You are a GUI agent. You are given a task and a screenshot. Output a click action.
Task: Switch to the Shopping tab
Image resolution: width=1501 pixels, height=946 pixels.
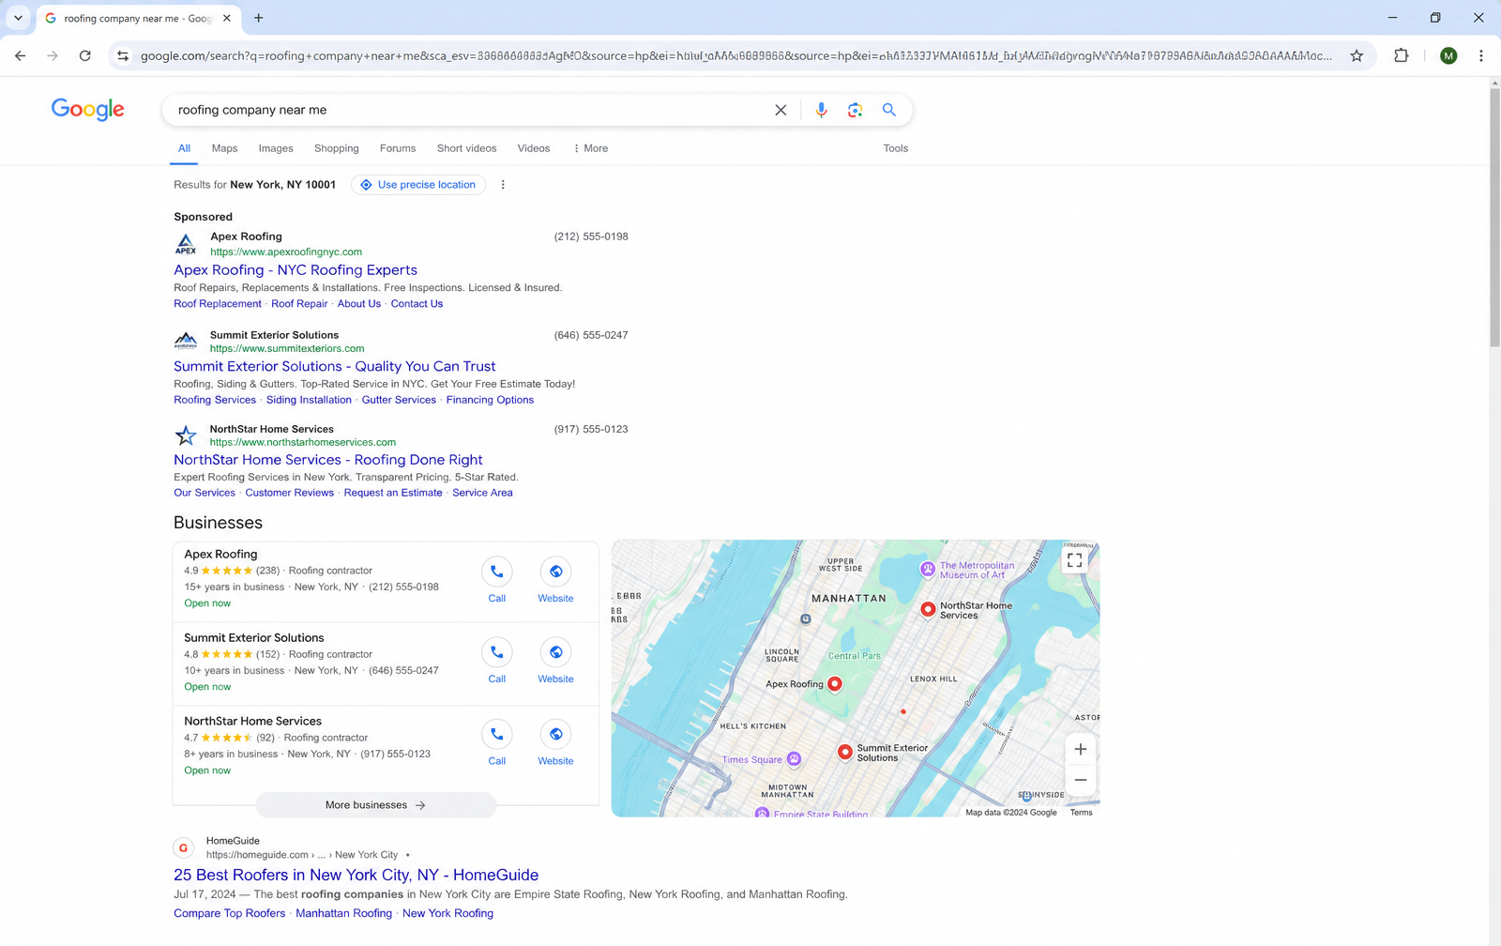tap(337, 148)
